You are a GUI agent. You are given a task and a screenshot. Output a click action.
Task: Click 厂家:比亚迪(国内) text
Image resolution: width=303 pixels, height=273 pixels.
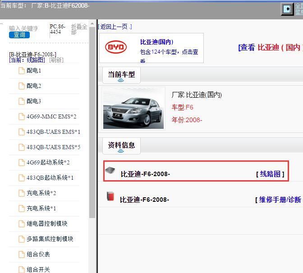(x=197, y=95)
